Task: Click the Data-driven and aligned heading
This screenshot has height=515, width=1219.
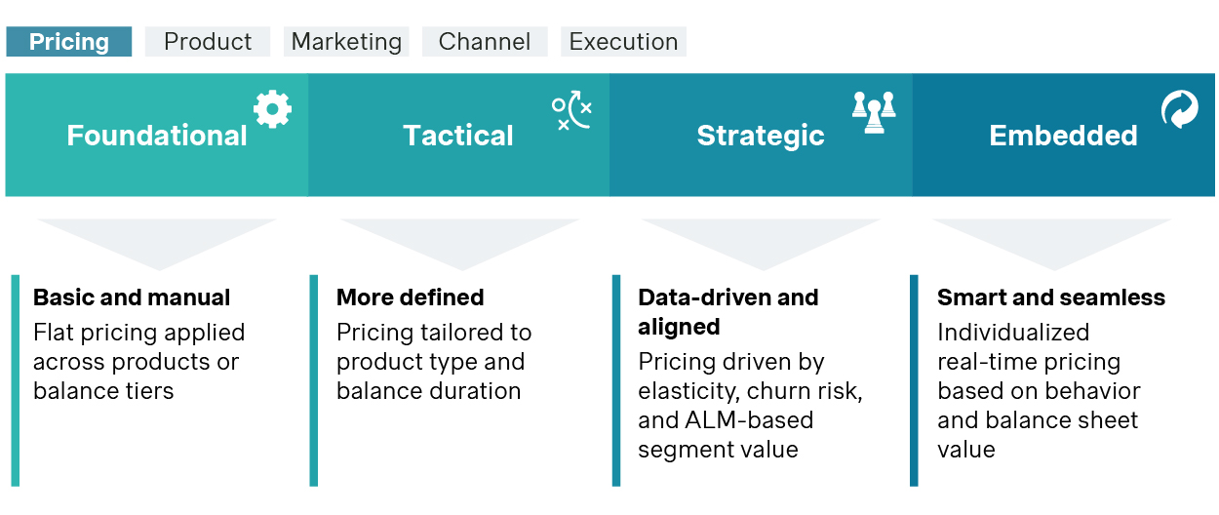Action: 728,312
